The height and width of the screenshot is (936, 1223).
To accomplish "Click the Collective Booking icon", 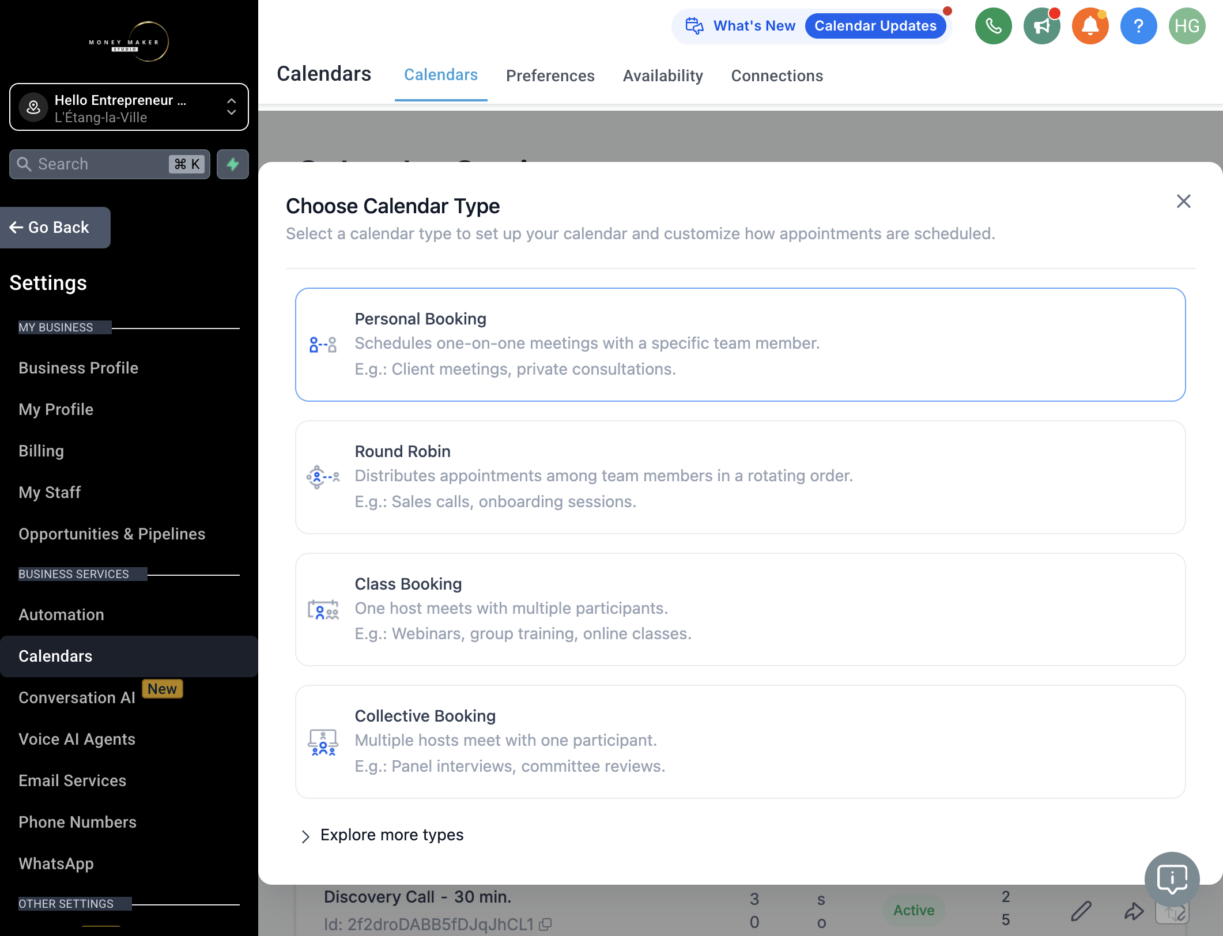I will [x=323, y=742].
